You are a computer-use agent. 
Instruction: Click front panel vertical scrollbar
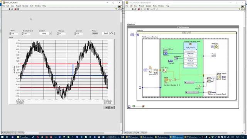tap(121, 71)
